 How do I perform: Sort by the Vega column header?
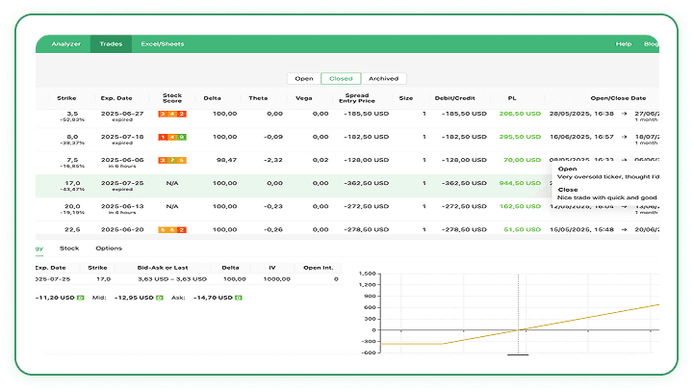pos(303,98)
